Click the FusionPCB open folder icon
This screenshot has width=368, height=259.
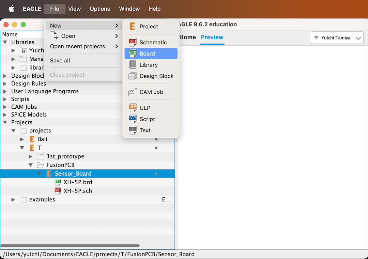pos(40,165)
